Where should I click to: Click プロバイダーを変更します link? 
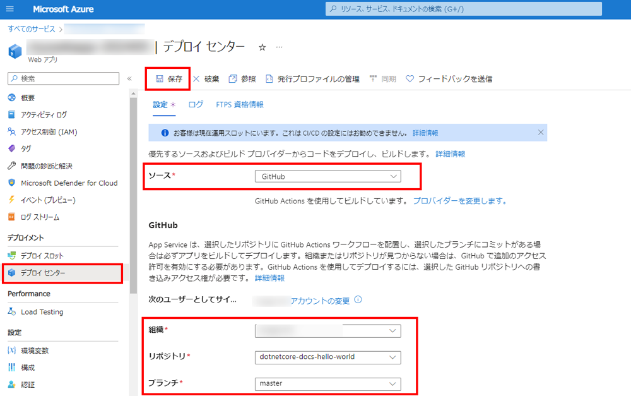tap(459, 201)
